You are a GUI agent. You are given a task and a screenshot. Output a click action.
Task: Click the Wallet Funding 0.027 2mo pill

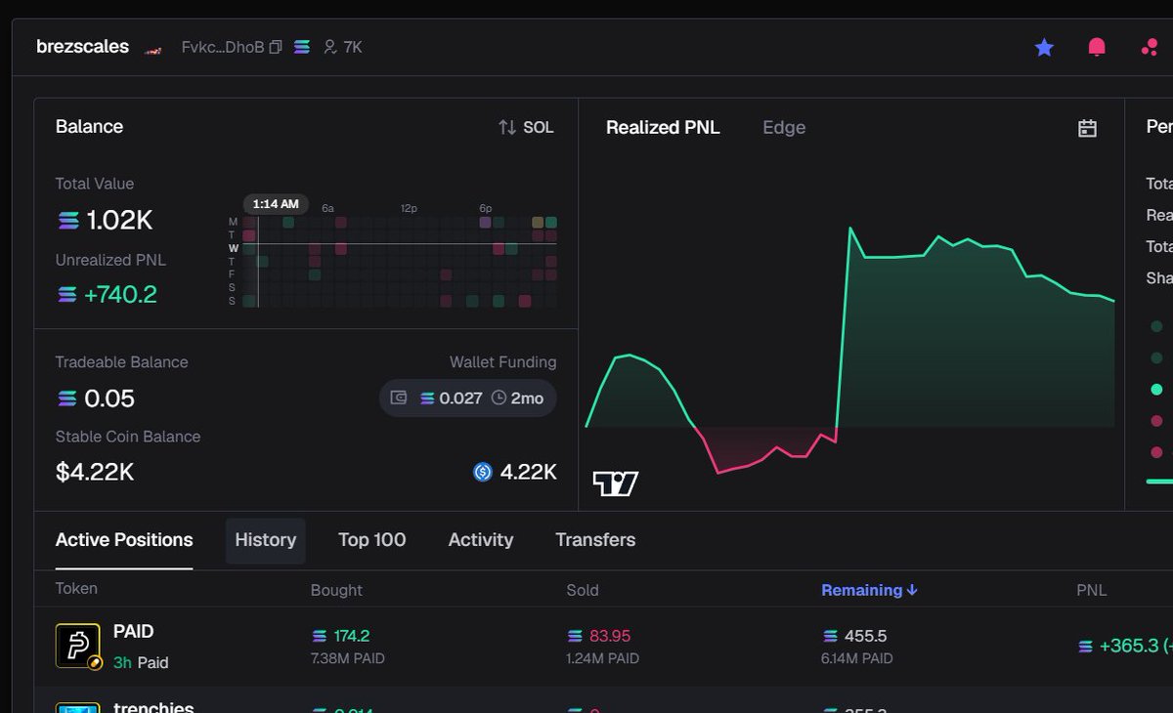click(x=468, y=398)
